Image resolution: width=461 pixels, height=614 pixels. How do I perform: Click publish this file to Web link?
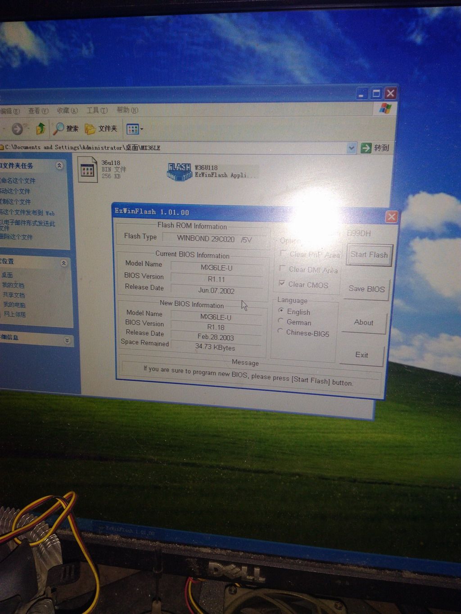tap(27, 212)
